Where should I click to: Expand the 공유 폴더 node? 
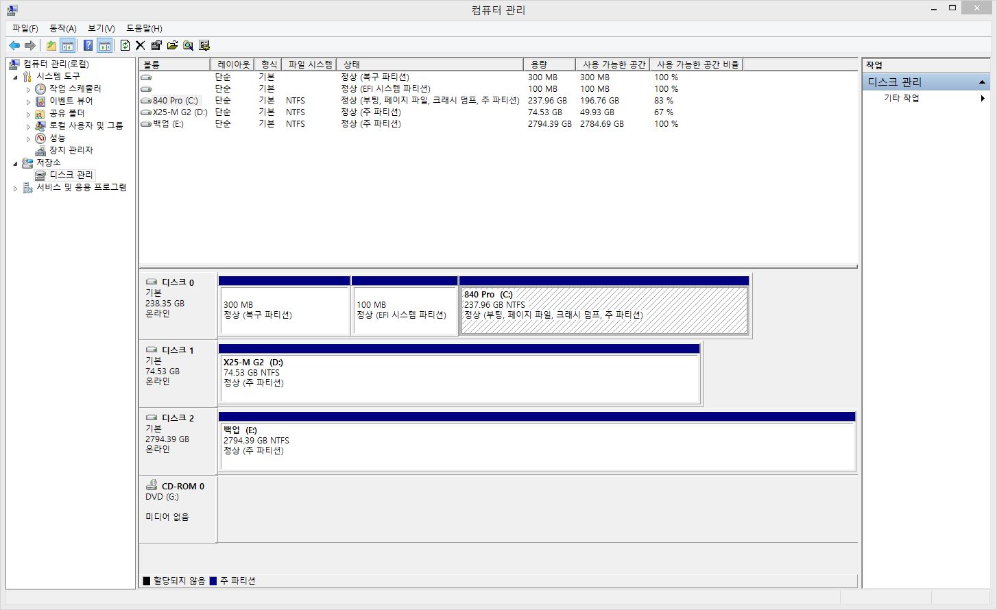tap(28, 114)
